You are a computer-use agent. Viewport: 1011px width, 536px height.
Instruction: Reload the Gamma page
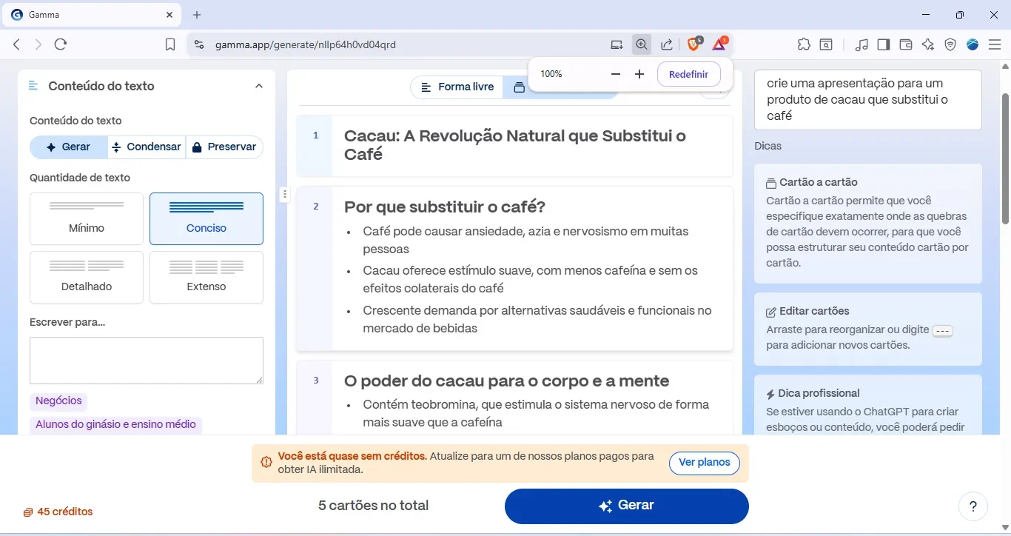click(61, 44)
